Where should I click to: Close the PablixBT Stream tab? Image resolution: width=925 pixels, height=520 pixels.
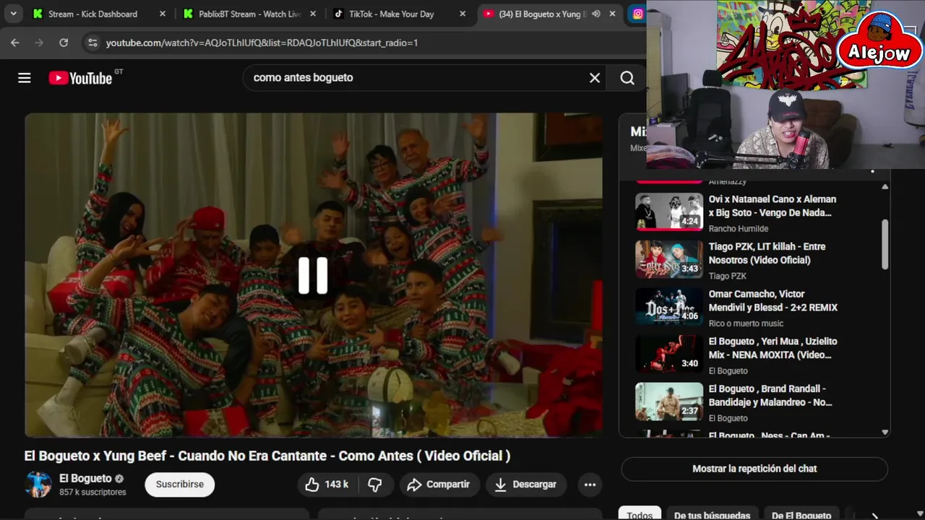point(312,14)
